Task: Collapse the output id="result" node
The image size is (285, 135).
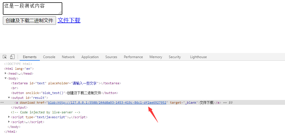Action: point(9,97)
